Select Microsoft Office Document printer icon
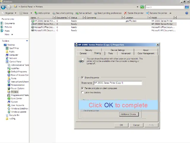Screen dimensions: 190x143 (32, 27)
